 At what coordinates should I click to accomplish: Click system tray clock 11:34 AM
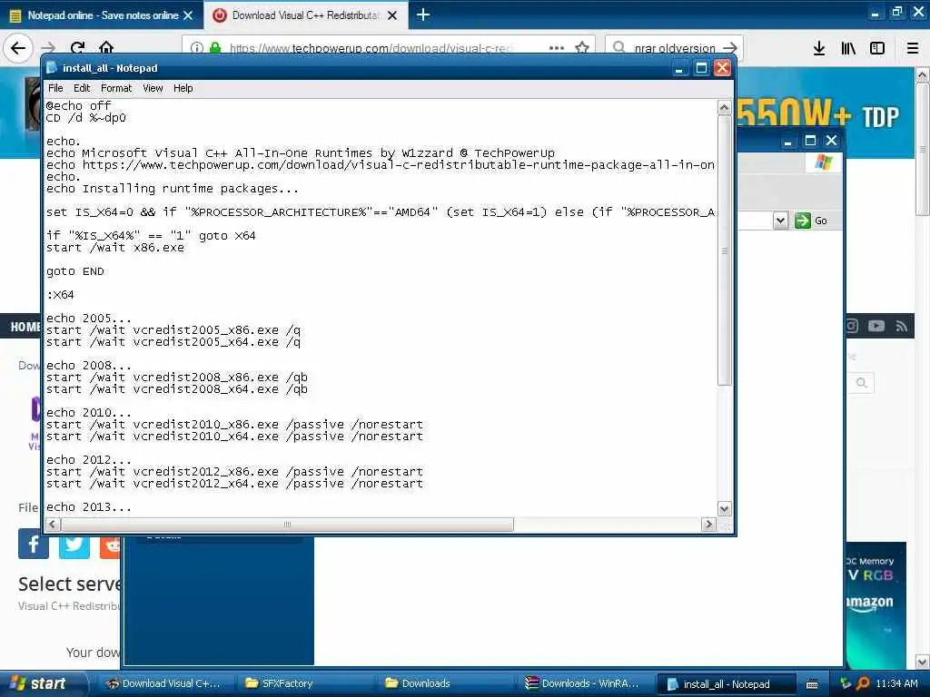click(x=896, y=683)
